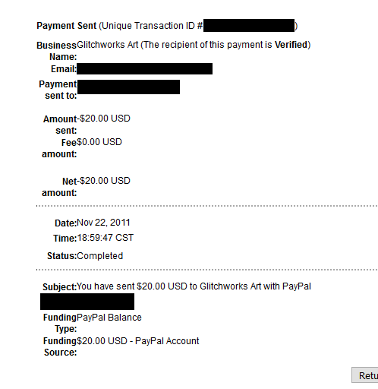Viewport: 378px width, 389px height.
Task: Click the Net amount -$20.00 USD value
Action: 103,181
